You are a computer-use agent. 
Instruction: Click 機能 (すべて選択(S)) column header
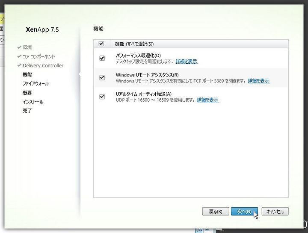tap(134, 44)
